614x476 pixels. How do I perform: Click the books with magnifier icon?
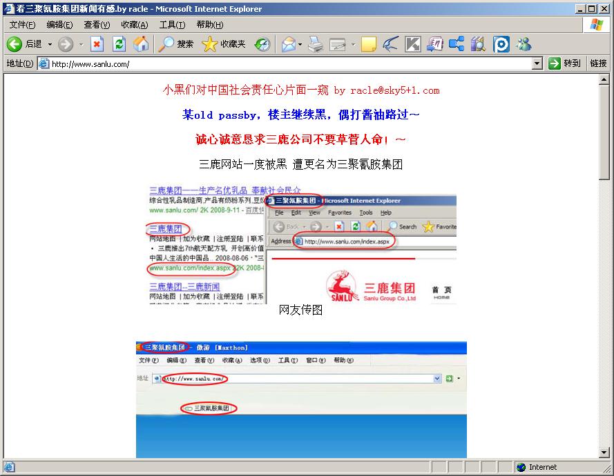[x=479, y=44]
